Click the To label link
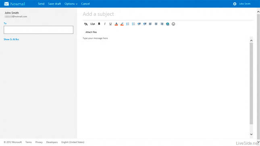The height and width of the screenshot is (146, 260). pyautogui.click(x=5, y=23)
